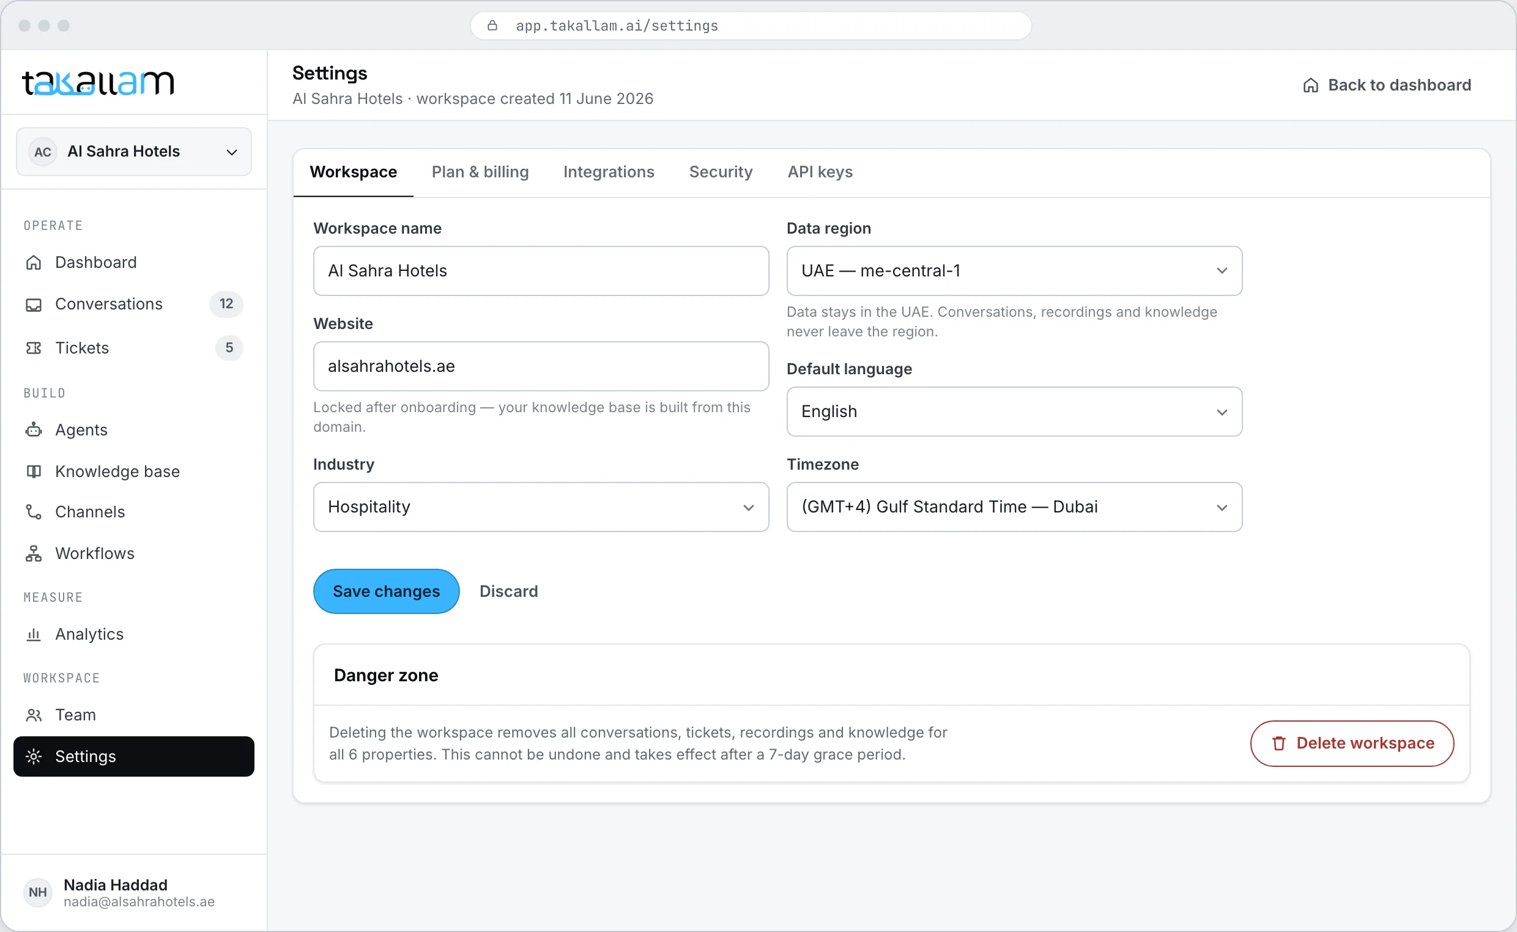Click the takallam logo
Image resolution: width=1517 pixels, height=932 pixels.
[98, 83]
